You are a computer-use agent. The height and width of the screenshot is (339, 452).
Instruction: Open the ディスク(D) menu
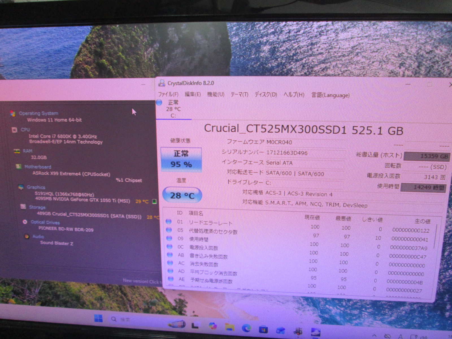(266, 95)
